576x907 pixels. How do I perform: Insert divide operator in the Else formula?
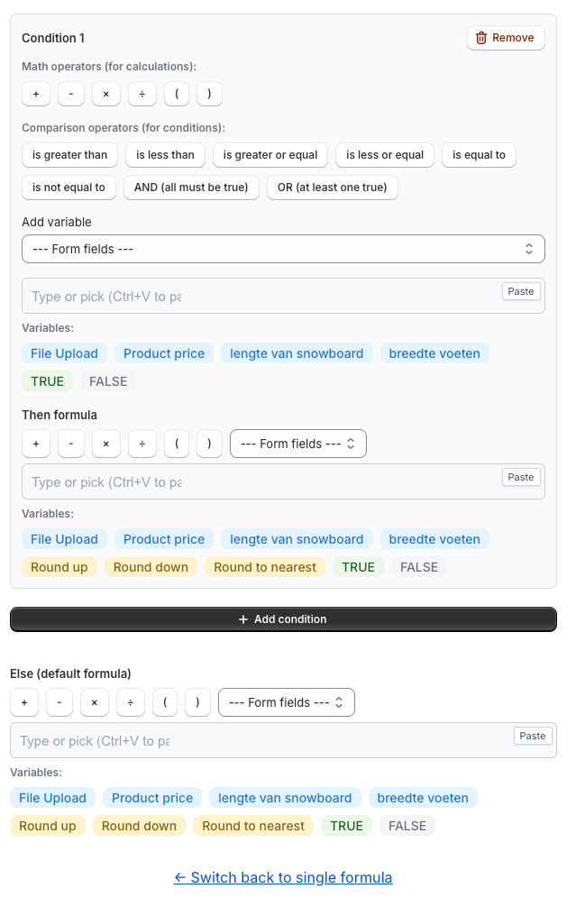tap(129, 702)
